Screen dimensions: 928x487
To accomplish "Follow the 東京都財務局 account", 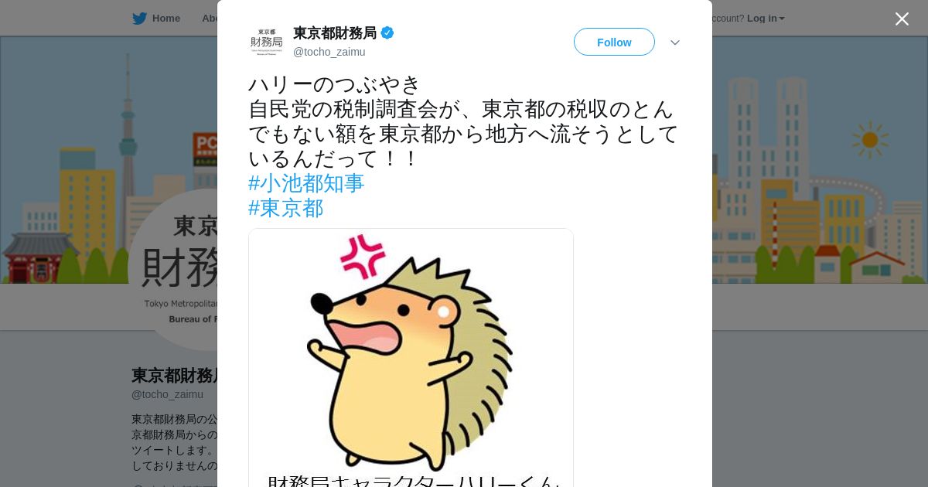I will coord(614,42).
